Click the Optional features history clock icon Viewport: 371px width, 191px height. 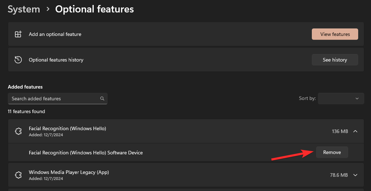18,60
